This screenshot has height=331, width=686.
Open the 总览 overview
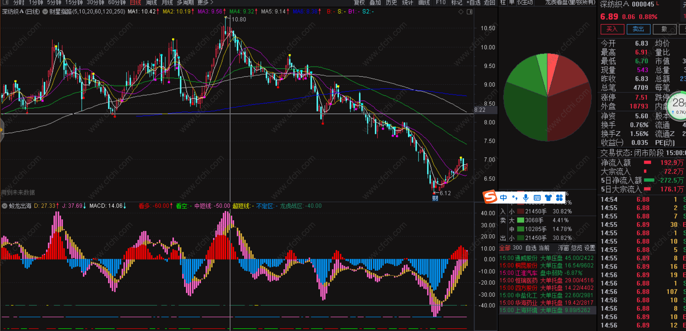click(577, 248)
